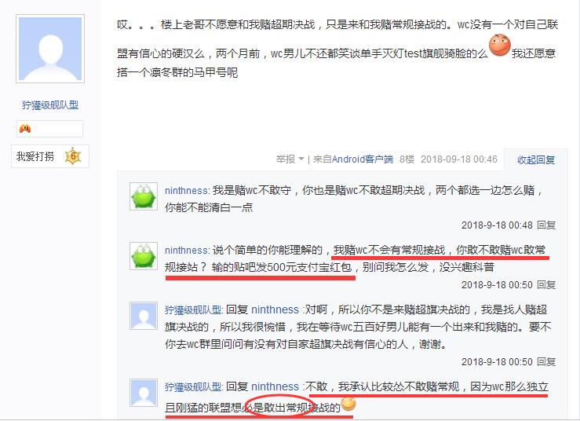Click the yellow smiley emoji in last reply
This screenshot has height=421, width=580.
click(348, 404)
